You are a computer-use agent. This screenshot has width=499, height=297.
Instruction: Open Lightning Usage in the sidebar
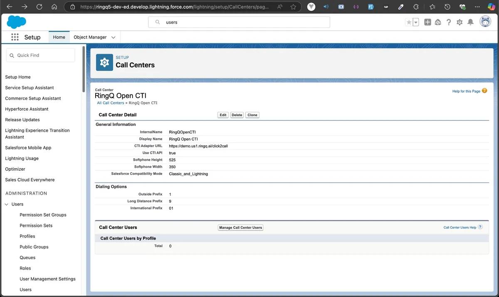(x=22, y=159)
